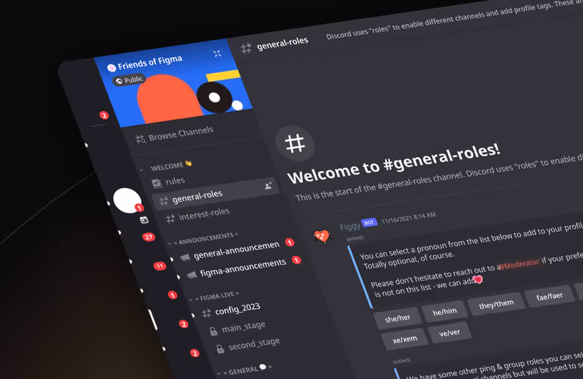Collapse the GENERAL category chevron
Viewport: 583px width, 379px height.
[219, 374]
